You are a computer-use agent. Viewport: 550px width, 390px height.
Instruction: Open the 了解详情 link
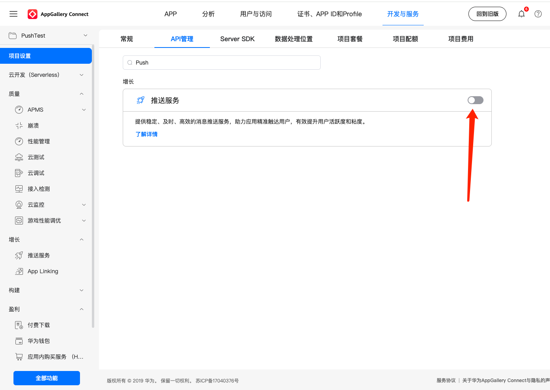147,134
